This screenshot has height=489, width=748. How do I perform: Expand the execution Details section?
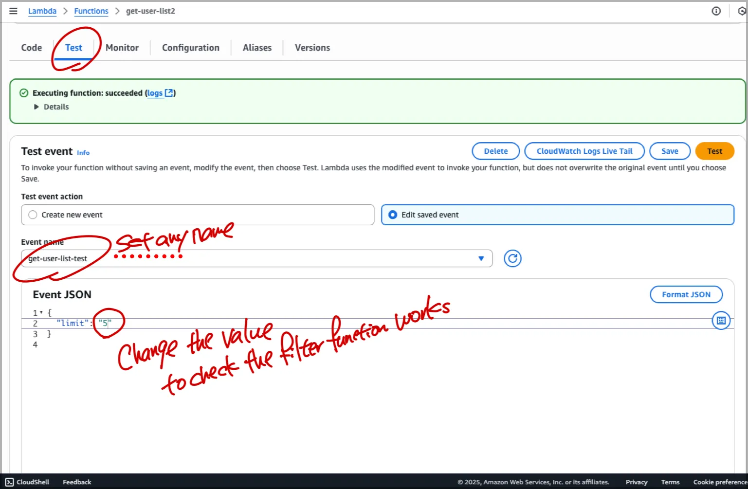[x=36, y=107]
